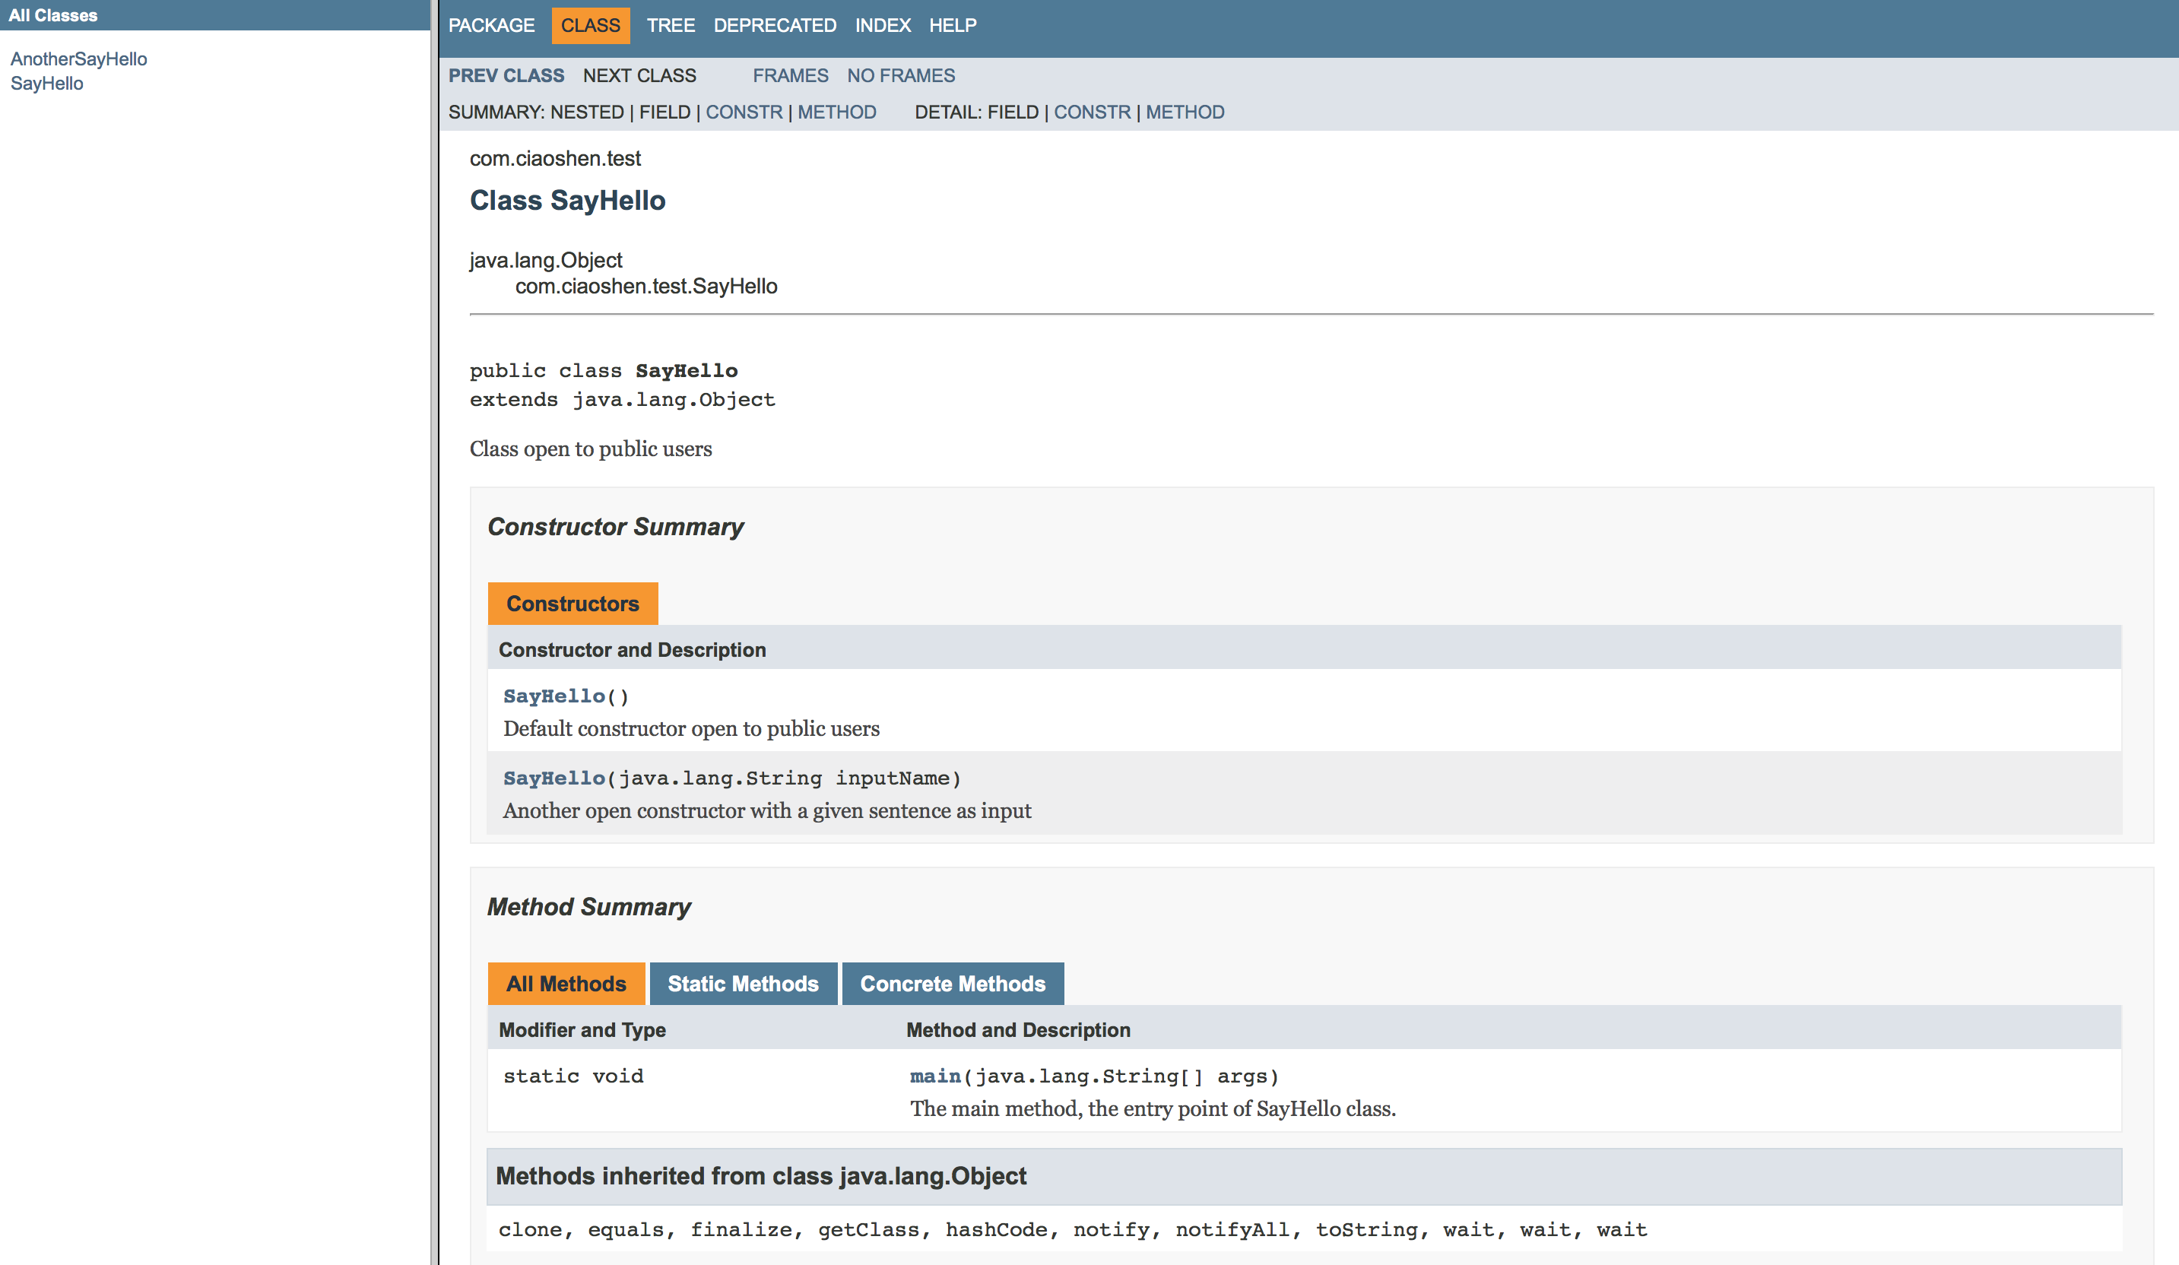Click the 'All Classes' frame header
This screenshot has width=2179, height=1265.
point(52,14)
